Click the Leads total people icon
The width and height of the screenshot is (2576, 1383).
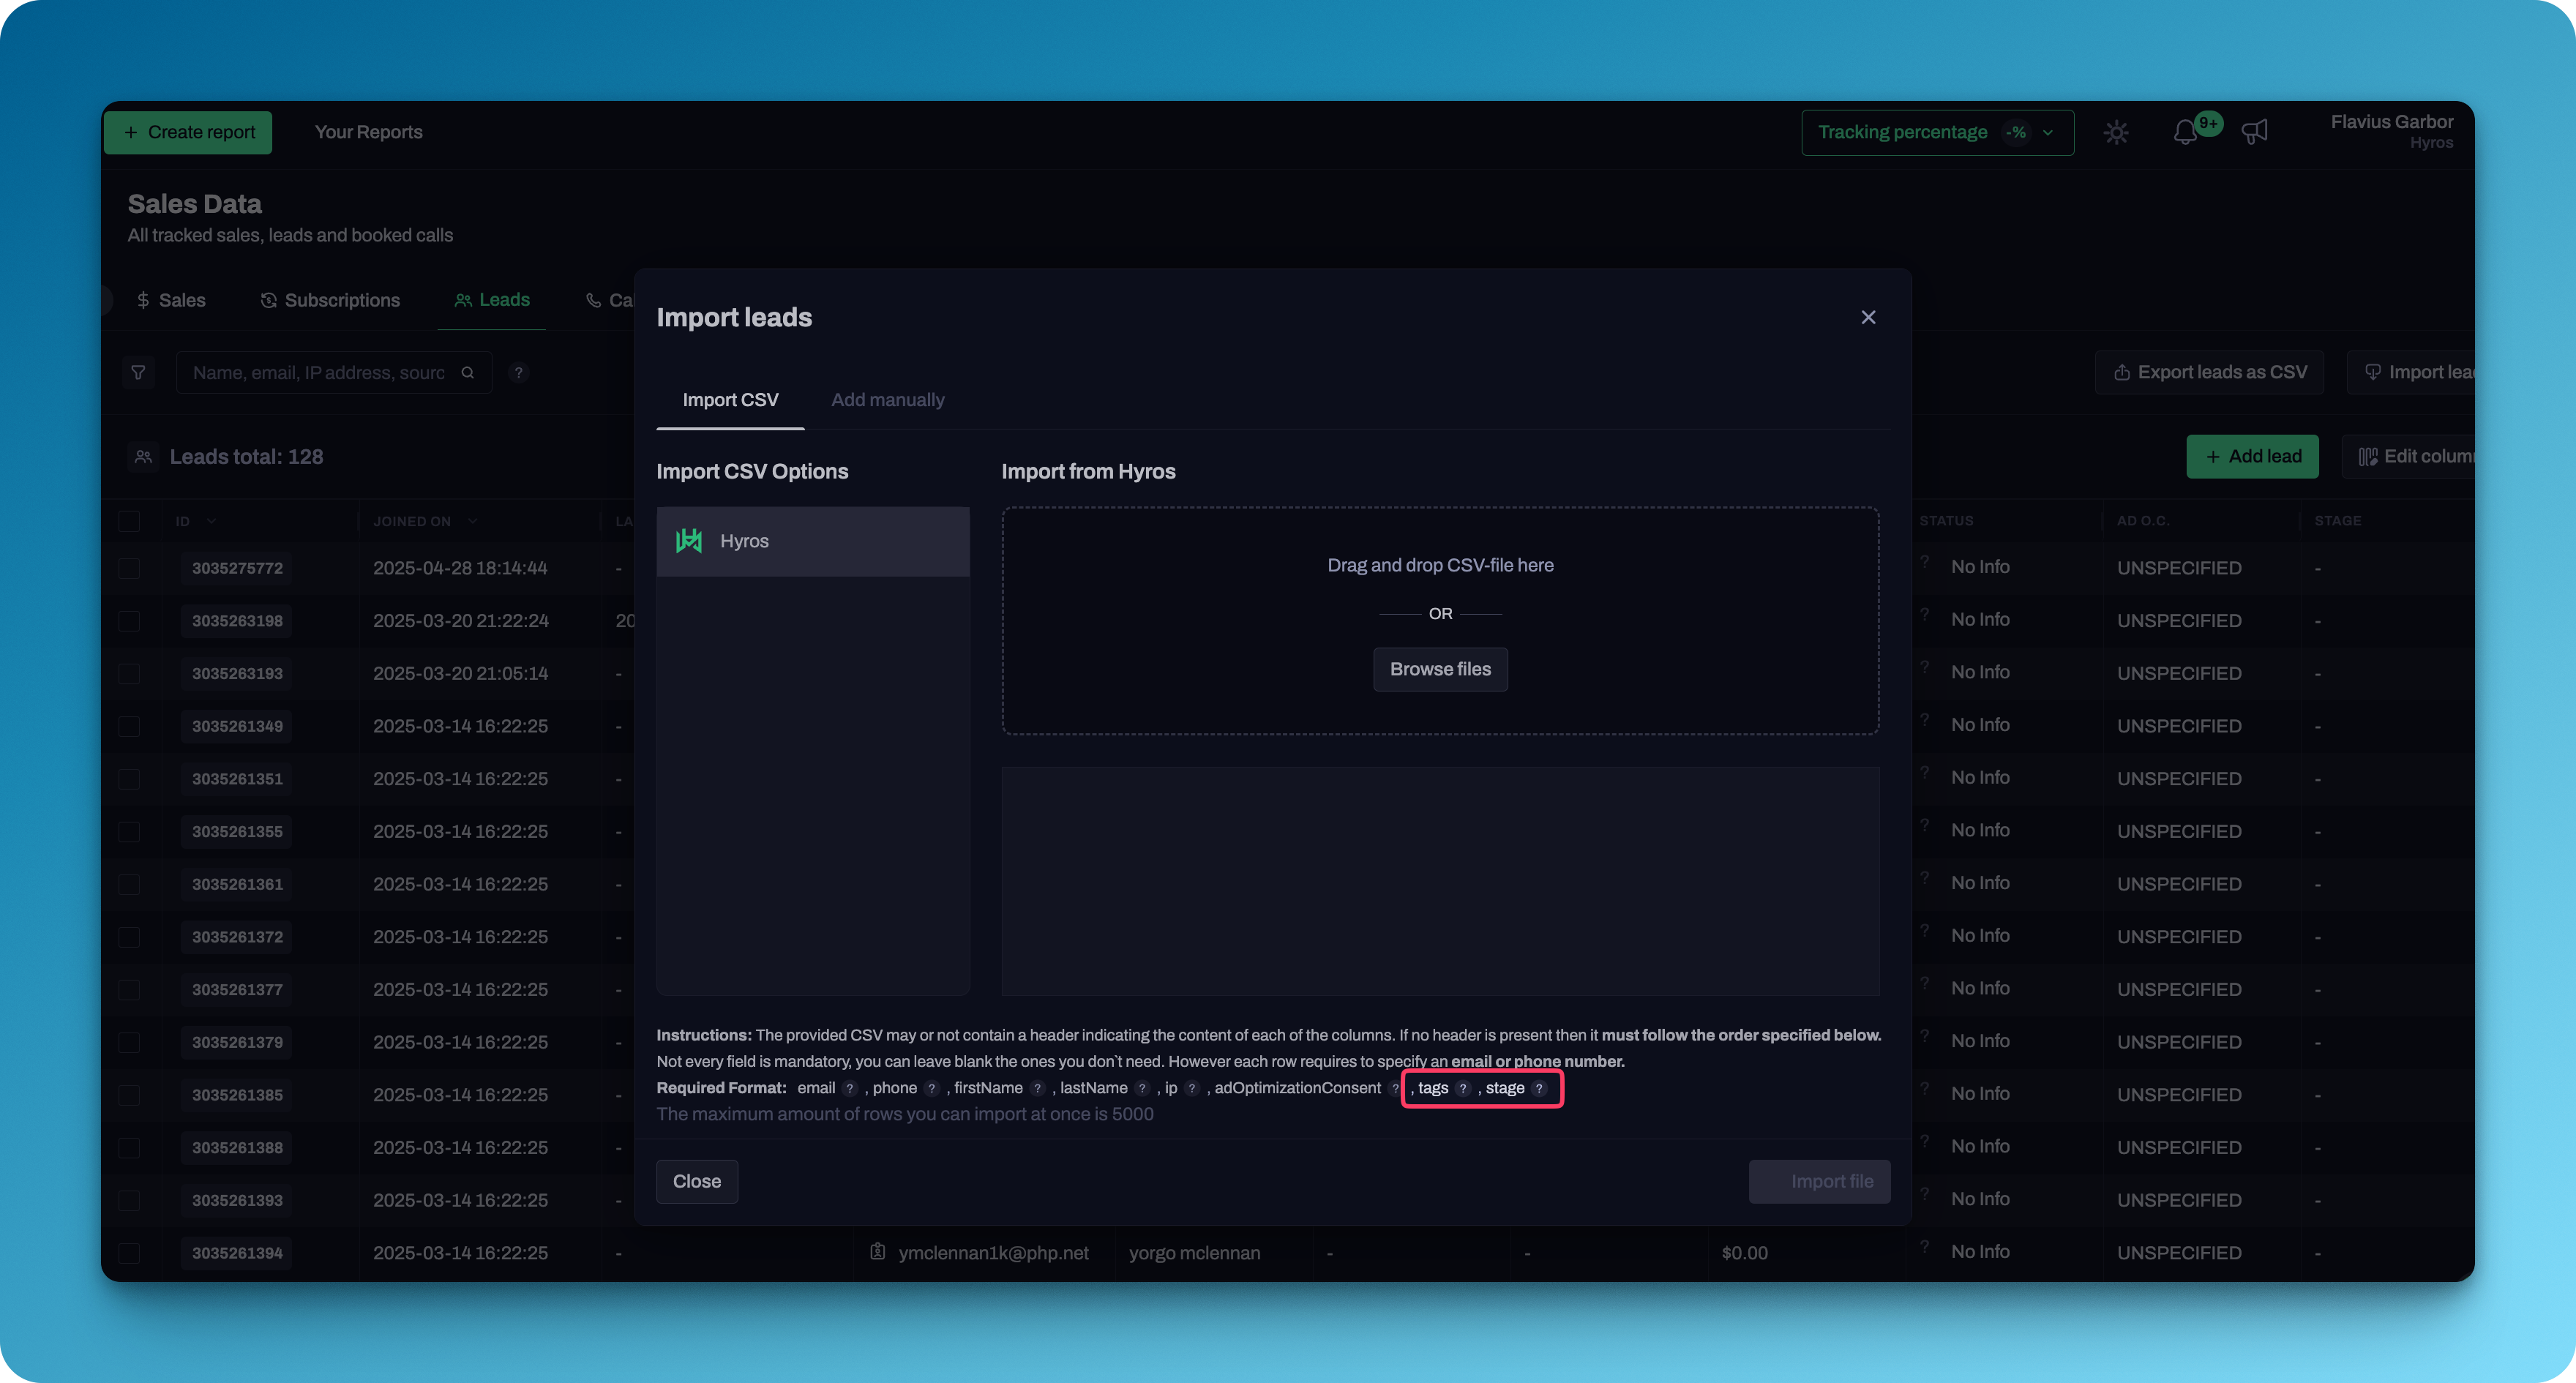[x=144, y=457]
